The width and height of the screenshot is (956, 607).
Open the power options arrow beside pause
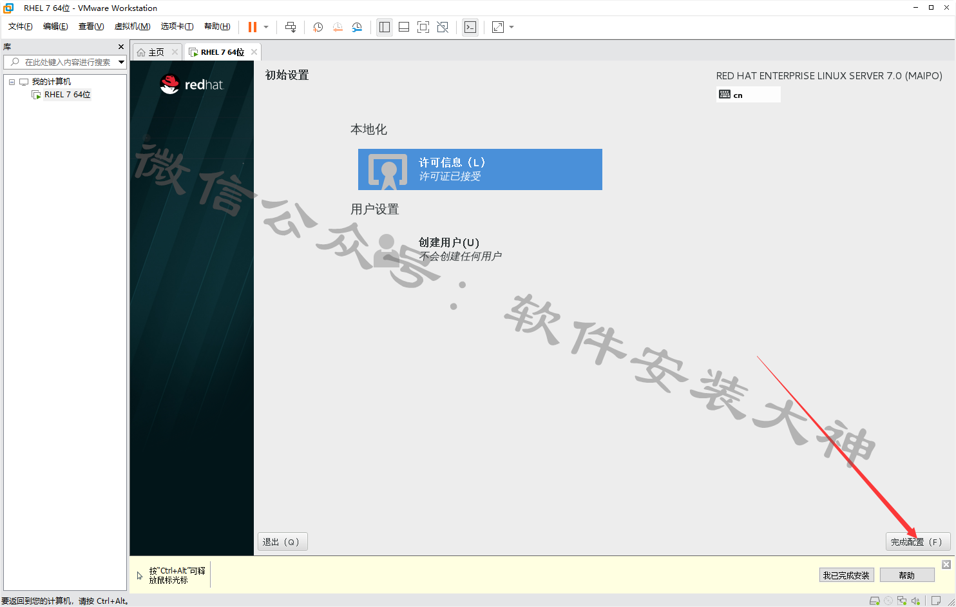click(x=266, y=27)
